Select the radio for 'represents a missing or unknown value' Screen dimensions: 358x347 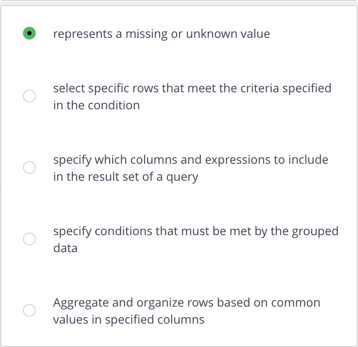[x=29, y=33]
